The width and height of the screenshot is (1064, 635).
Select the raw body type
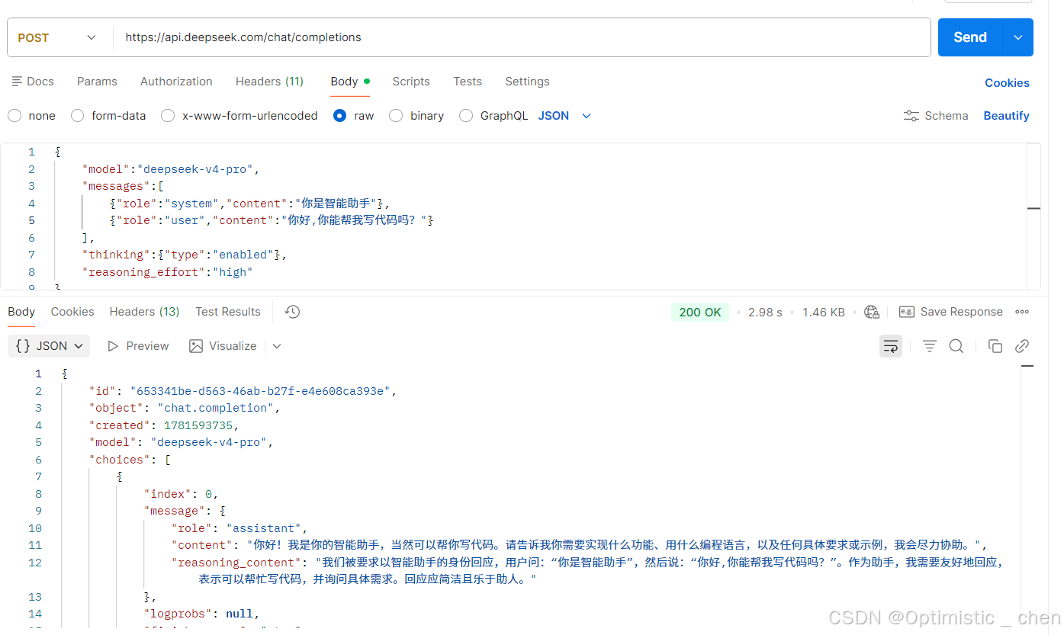coord(339,116)
